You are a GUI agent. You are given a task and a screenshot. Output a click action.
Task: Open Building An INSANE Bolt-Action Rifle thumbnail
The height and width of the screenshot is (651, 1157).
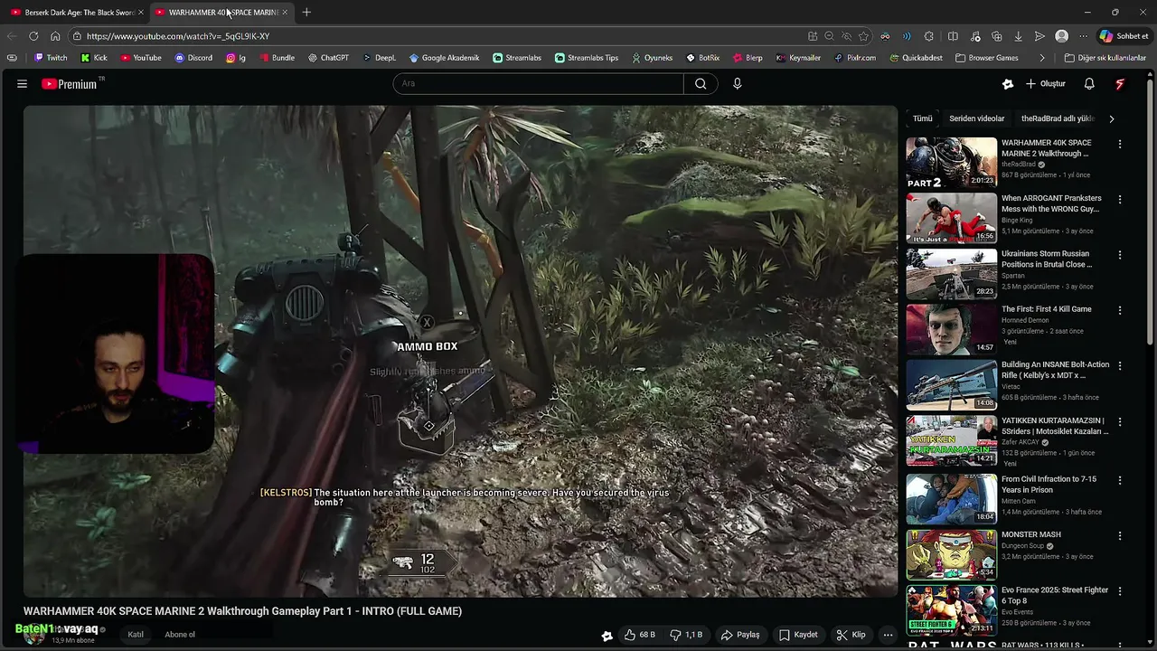click(x=952, y=385)
